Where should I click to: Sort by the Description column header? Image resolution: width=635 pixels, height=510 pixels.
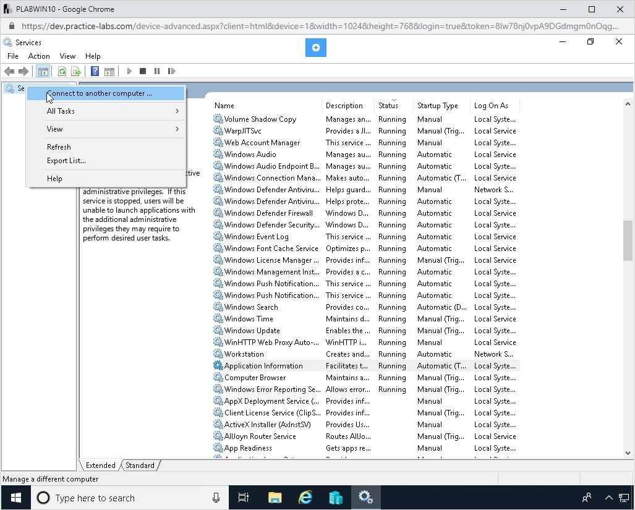[348, 106]
